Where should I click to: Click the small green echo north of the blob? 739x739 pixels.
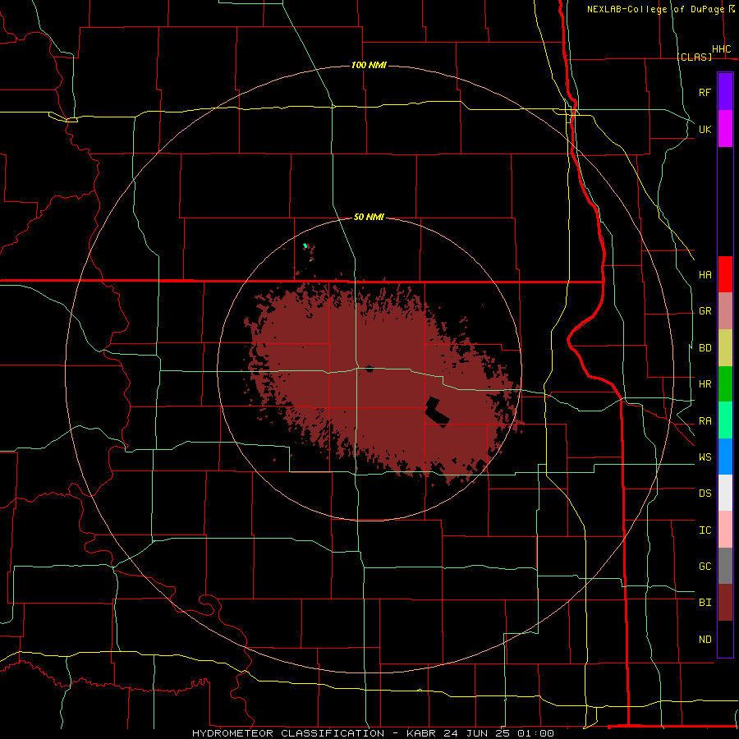pyautogui.click(x=305, y=246)
